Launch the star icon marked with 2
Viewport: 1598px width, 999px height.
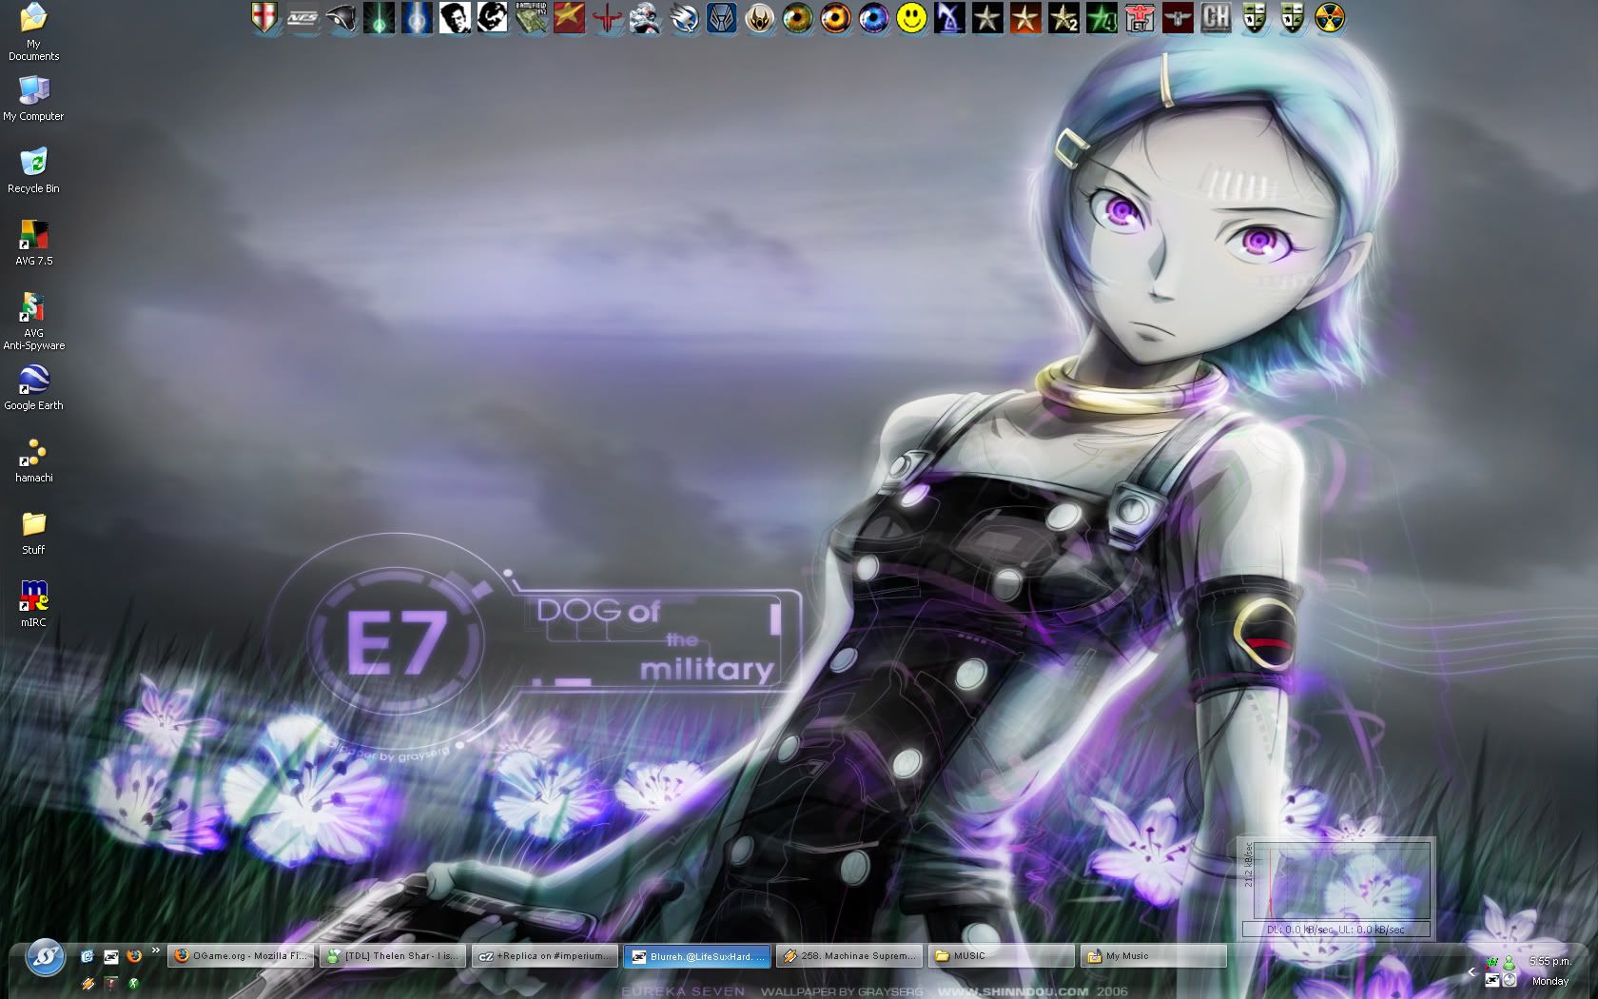pos(1063,18)
